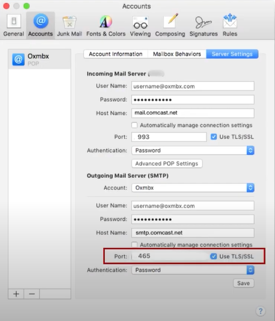Image resolution: width=275 pixels, height=321 pixels.
Task: Switch to Account Information tab
Action: click(115, 54)
